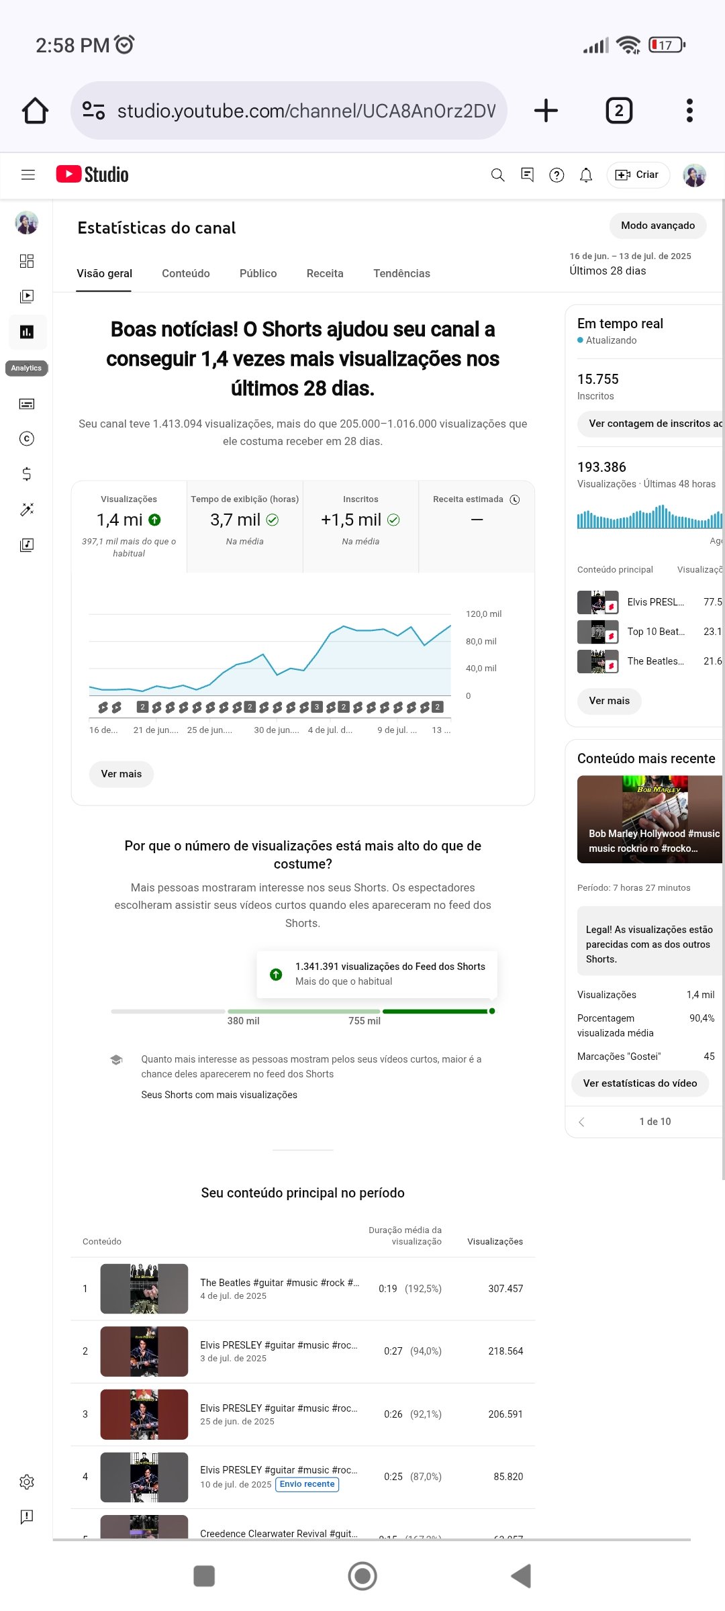Go to previous item in 1 de 10 pager

pos(581,1122)
